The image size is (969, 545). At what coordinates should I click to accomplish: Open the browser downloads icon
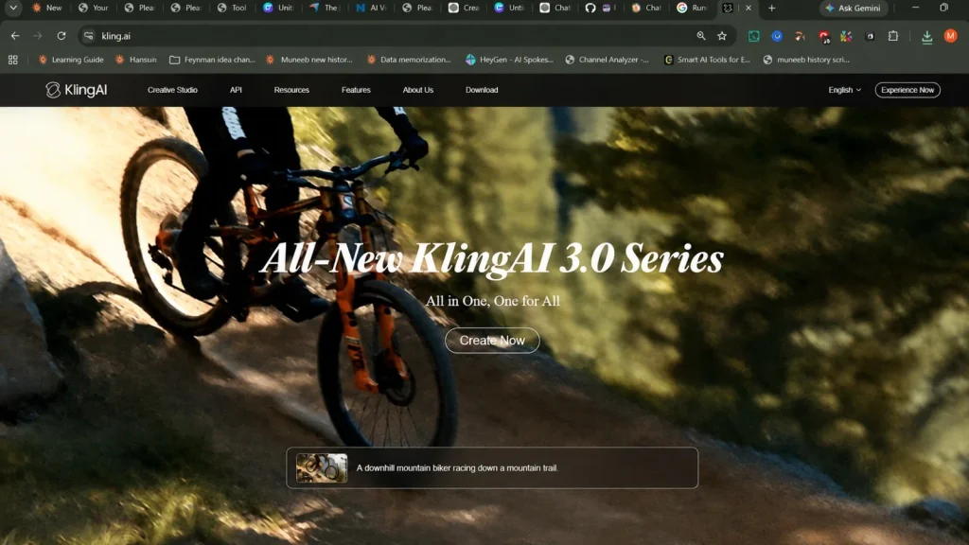click(927, 37)
